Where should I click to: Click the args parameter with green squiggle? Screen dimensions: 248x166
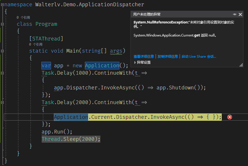116,51
